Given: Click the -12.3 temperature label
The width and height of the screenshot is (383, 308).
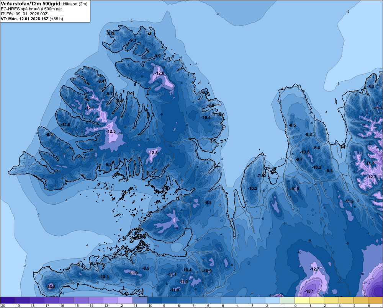Looking at the screenshot, I should (x=153, y=153).
